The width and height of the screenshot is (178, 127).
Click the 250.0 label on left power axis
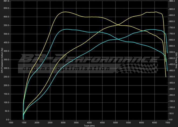(x=6, y=77)
